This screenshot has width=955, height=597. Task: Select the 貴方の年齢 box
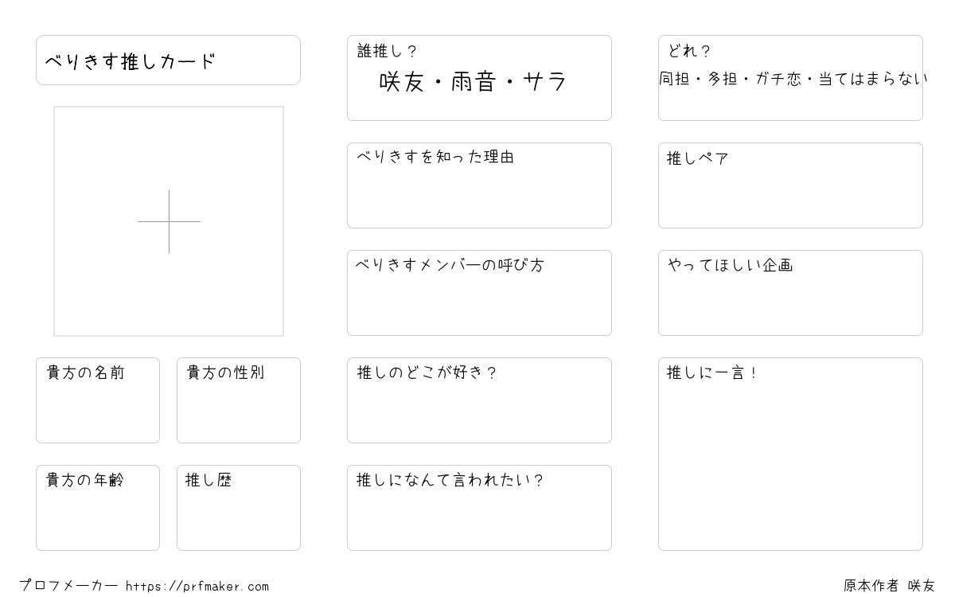(x=98, y=508)
